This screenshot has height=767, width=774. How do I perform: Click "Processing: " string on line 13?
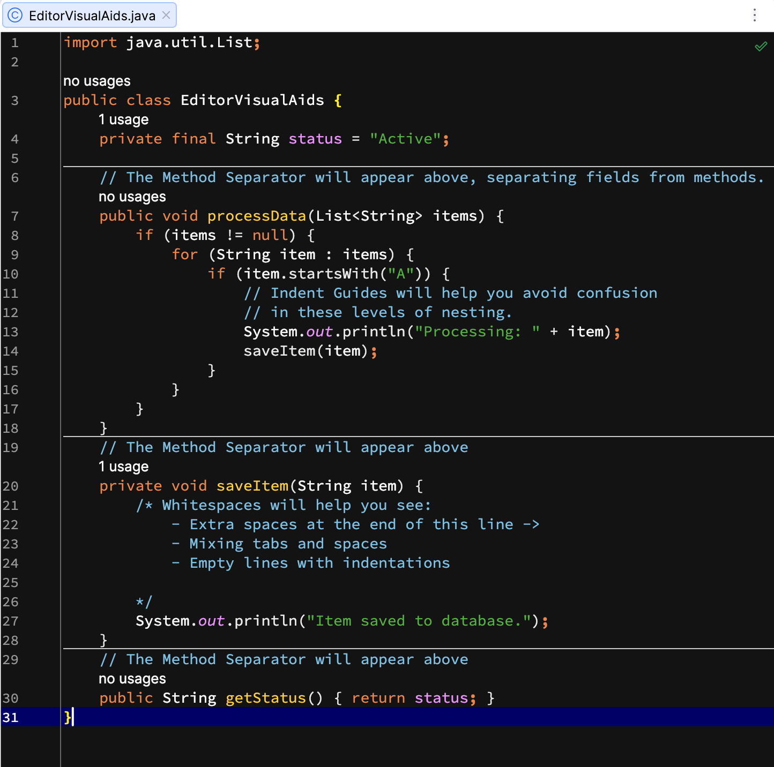pyautogui.click(x=478, y=332)
